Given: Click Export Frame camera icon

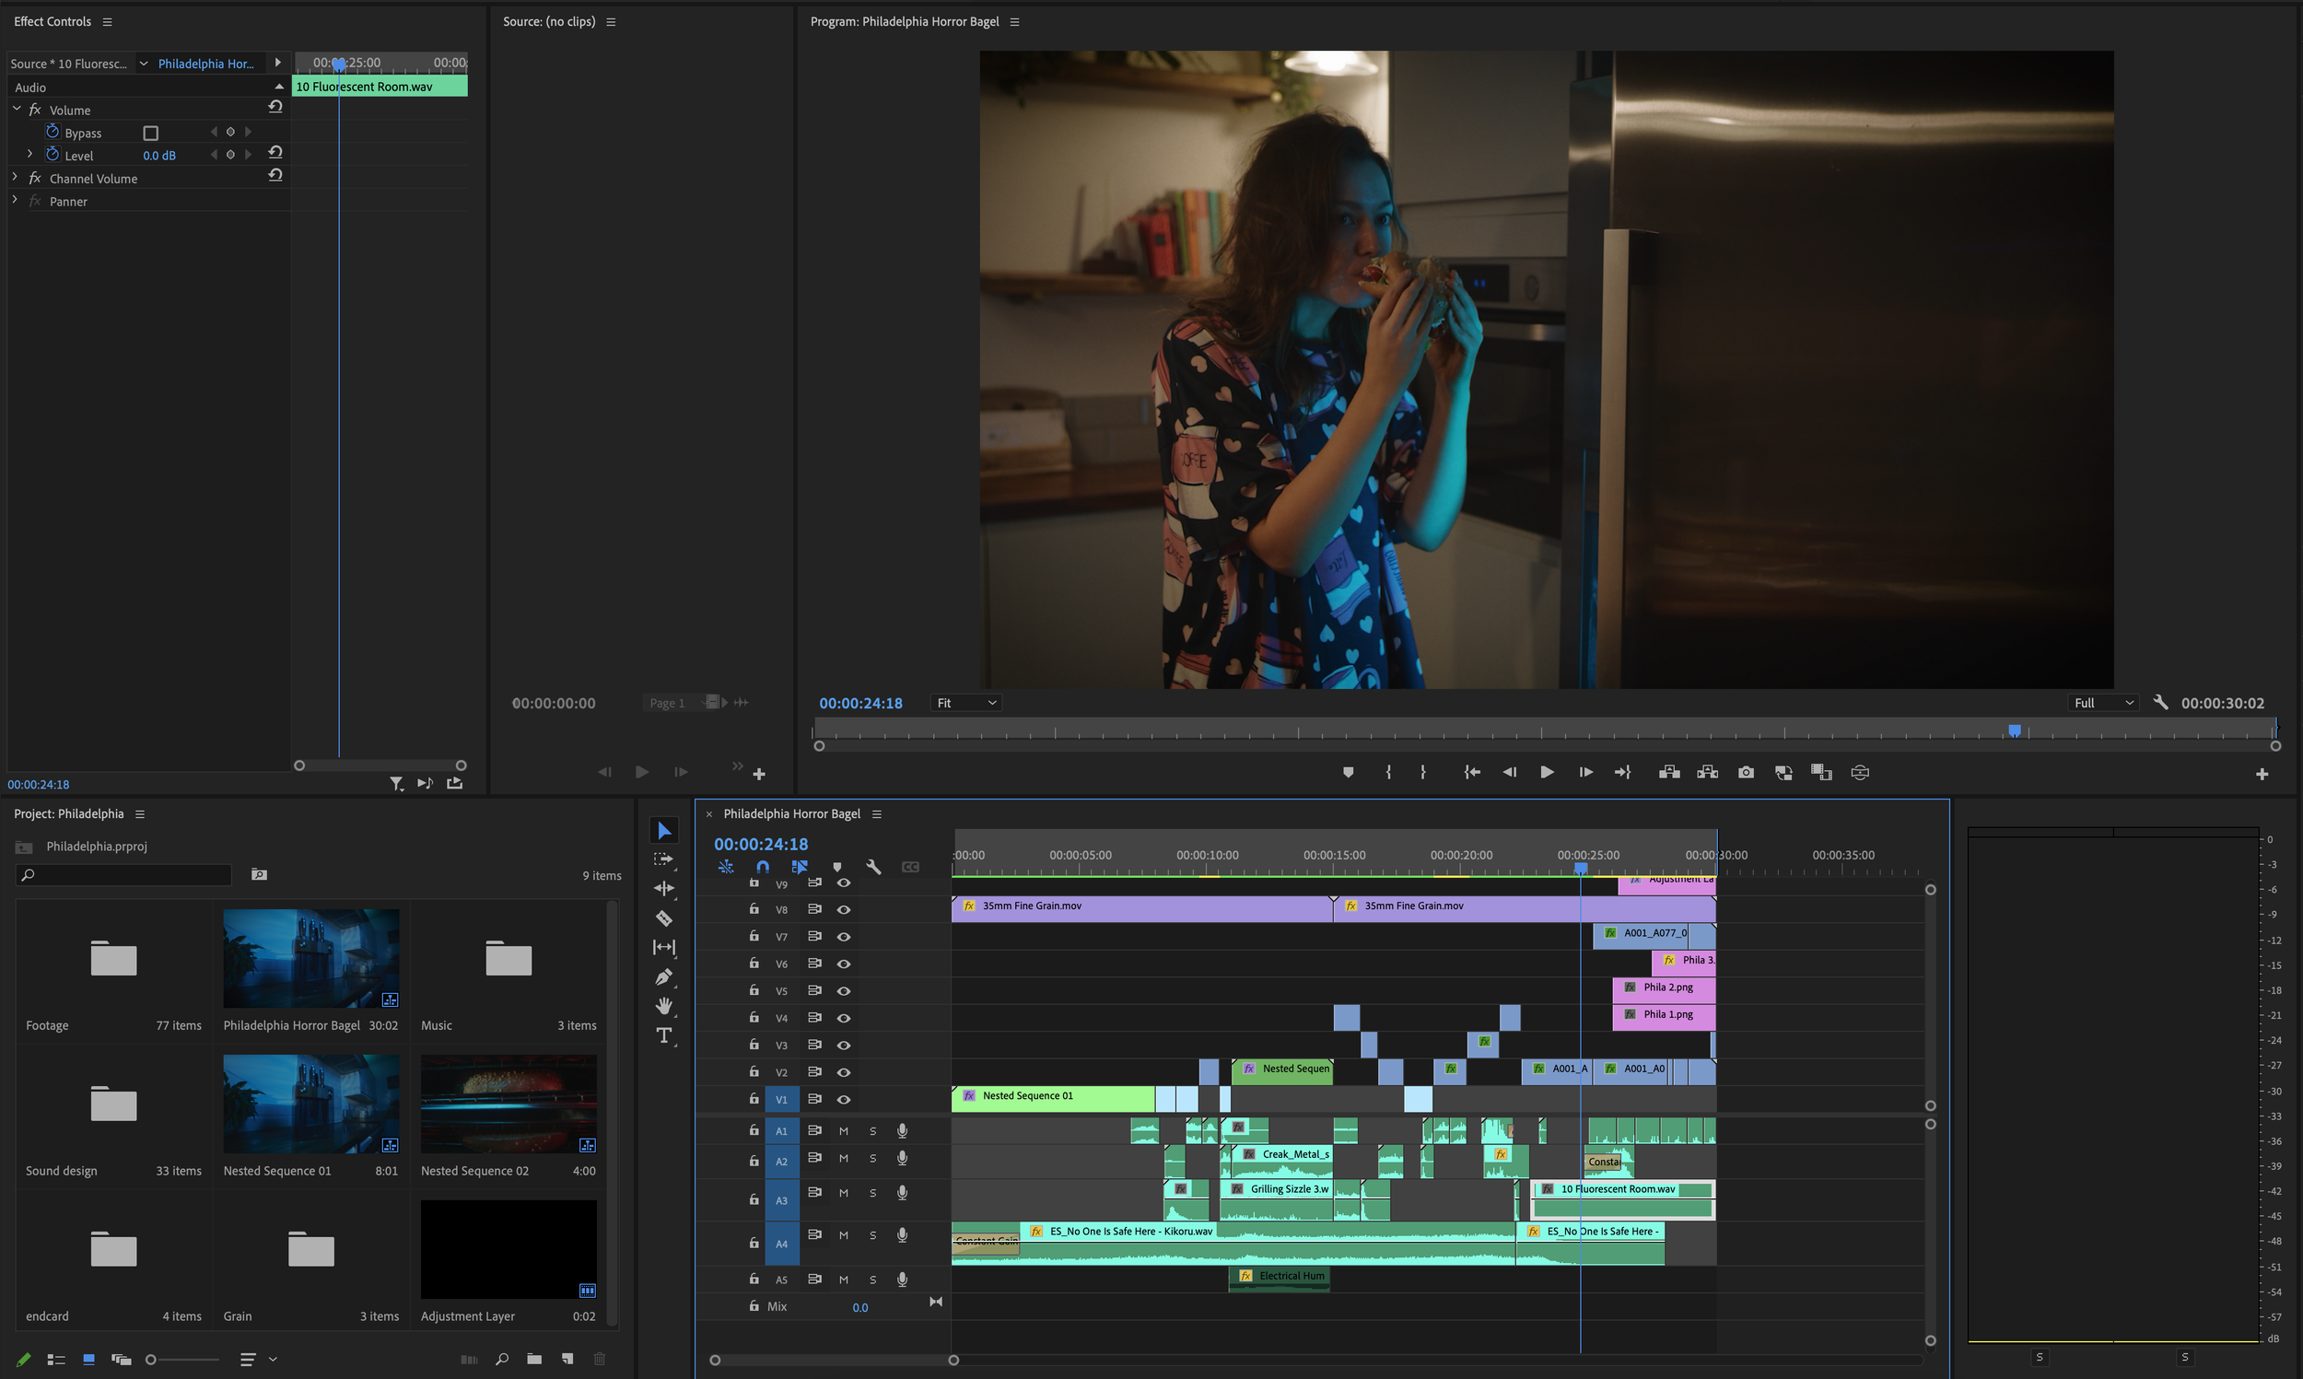Looking at the screenshot, I should tap(1746, 772).
